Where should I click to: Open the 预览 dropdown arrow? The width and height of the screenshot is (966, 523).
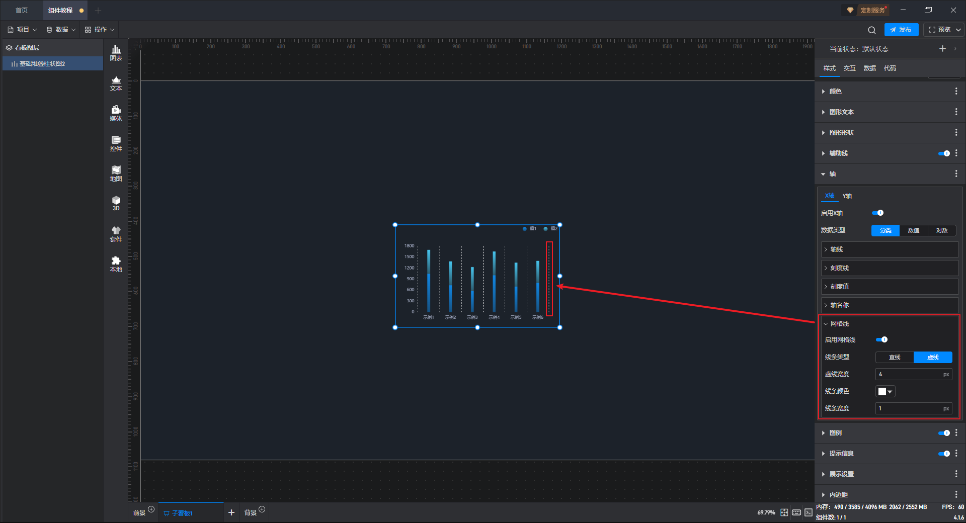pyautogui.click(x=958, y=30)
